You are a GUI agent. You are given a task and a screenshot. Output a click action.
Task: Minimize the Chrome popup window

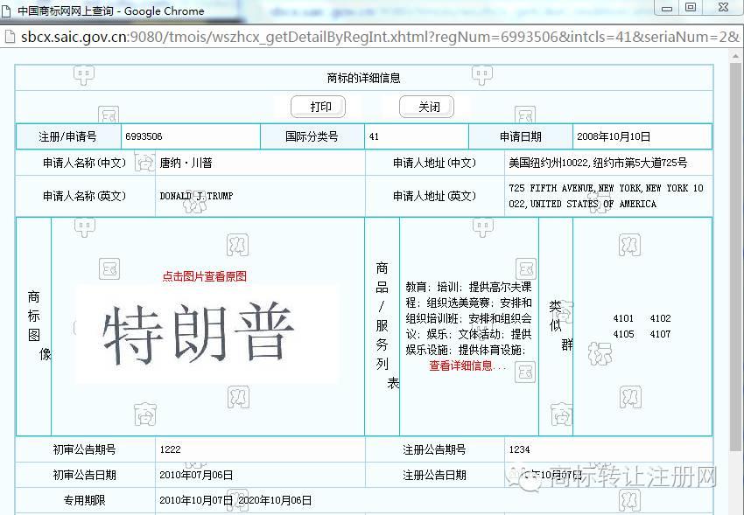pyautogui.click(x=667, y=8)
